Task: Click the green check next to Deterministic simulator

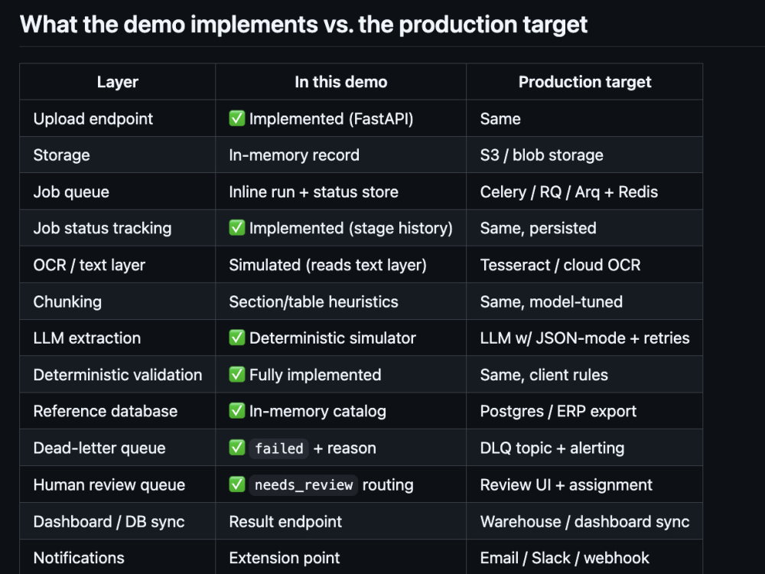Action: pos(237,338)
